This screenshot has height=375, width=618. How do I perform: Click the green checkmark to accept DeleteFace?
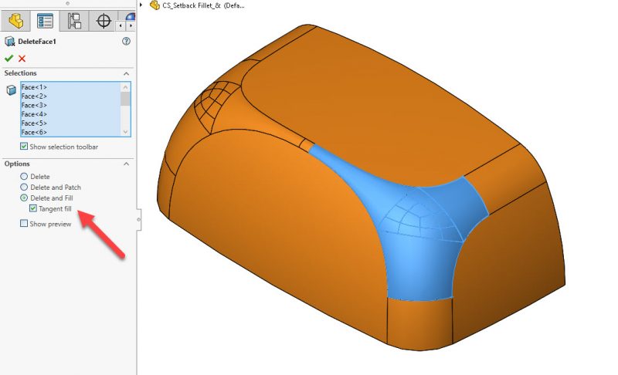8,58
